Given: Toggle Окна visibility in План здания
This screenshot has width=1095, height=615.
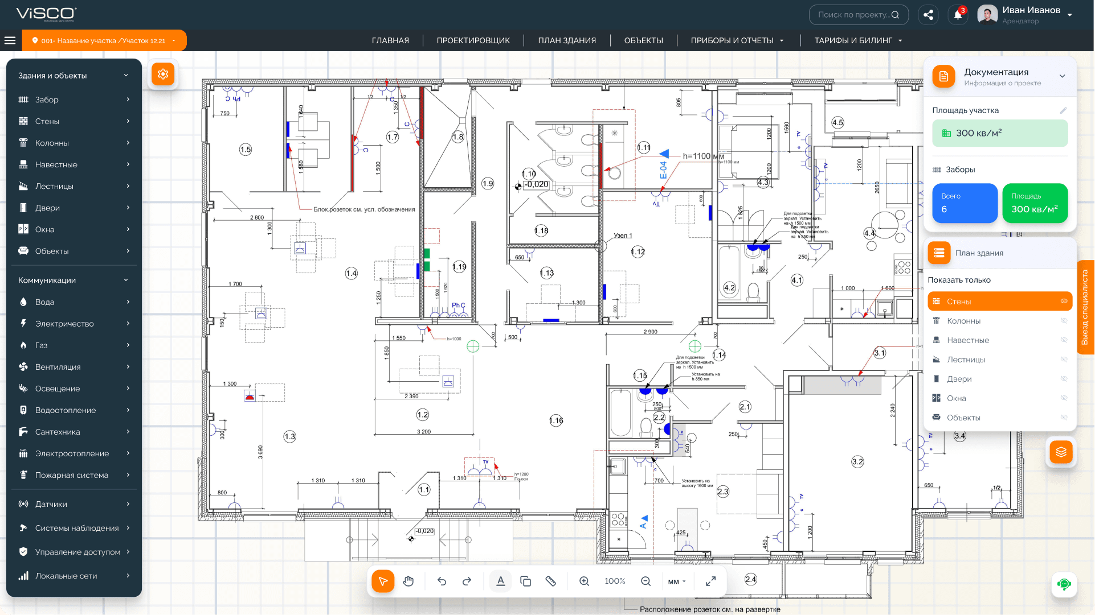Looking at the screenshot, I should click(x=1064, y=398).
